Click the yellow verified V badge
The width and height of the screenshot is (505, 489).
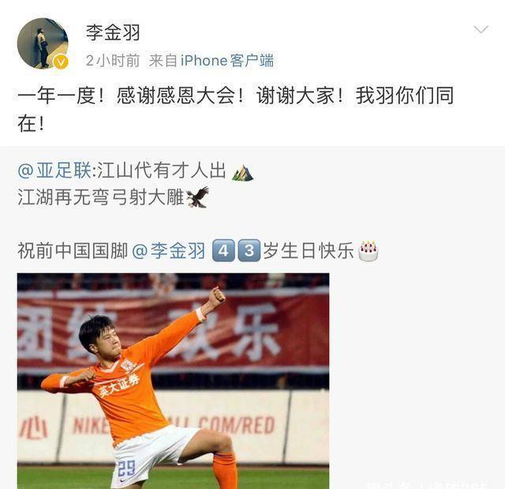pos(61,62)
